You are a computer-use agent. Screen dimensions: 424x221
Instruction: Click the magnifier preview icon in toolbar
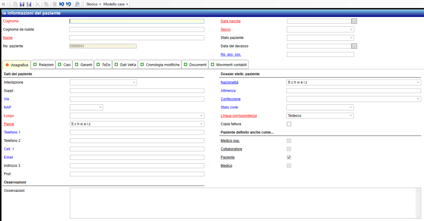click(x=77, y=4)
